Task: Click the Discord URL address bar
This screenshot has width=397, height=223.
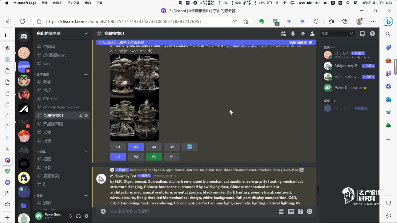Action: (x=124, y=21)
